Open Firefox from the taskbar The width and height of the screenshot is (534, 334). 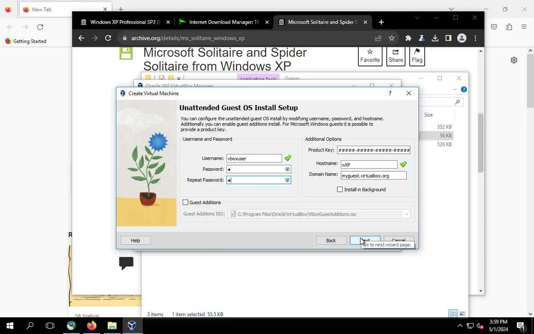click(91, 326)
